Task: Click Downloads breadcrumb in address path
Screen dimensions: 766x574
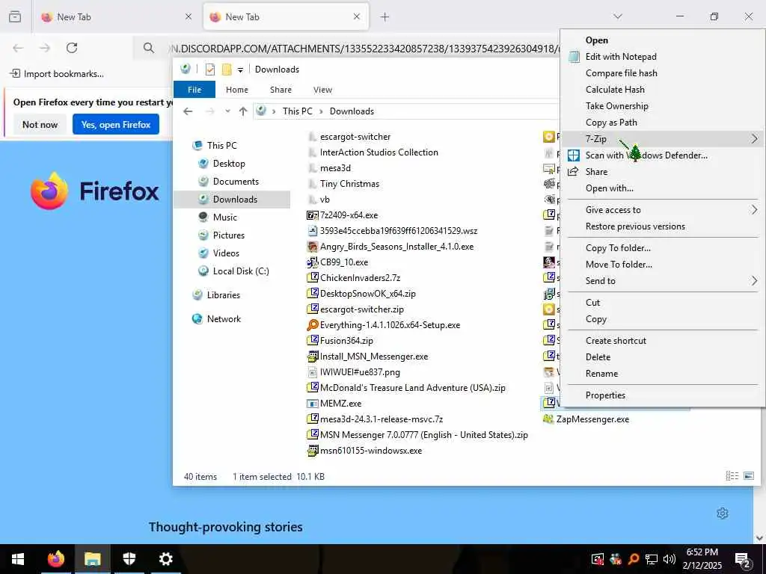Action: 352,111
